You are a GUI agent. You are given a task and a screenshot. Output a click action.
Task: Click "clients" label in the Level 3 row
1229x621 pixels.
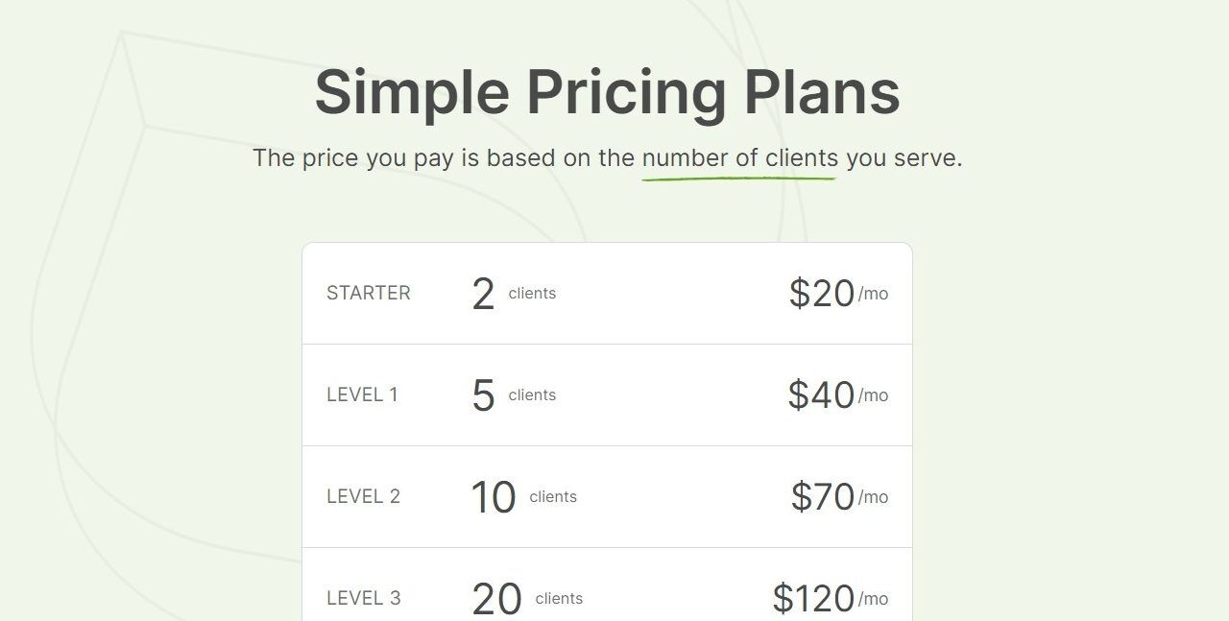[x=559, y=599]
